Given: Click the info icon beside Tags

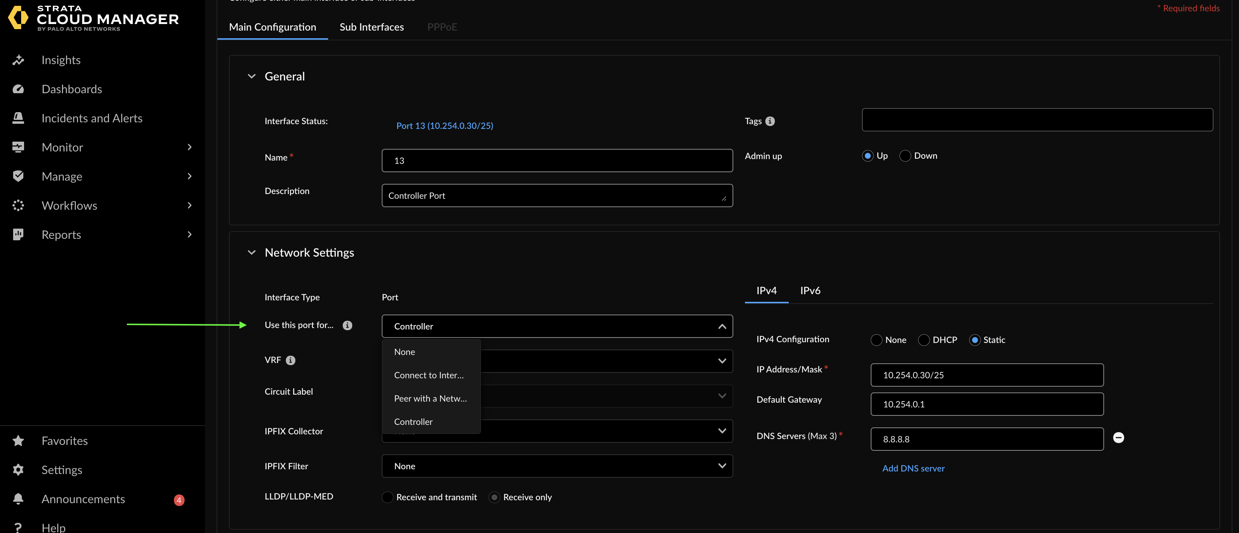Looking at the screenshot, I should [x=770, y=122].
